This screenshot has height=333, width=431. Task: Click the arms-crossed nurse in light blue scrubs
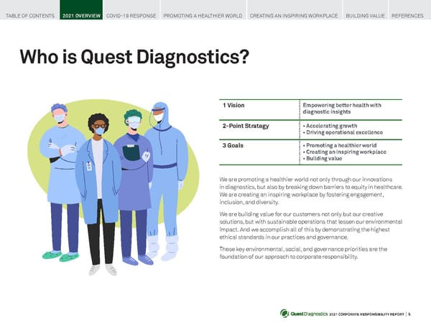tap(62, 180)
